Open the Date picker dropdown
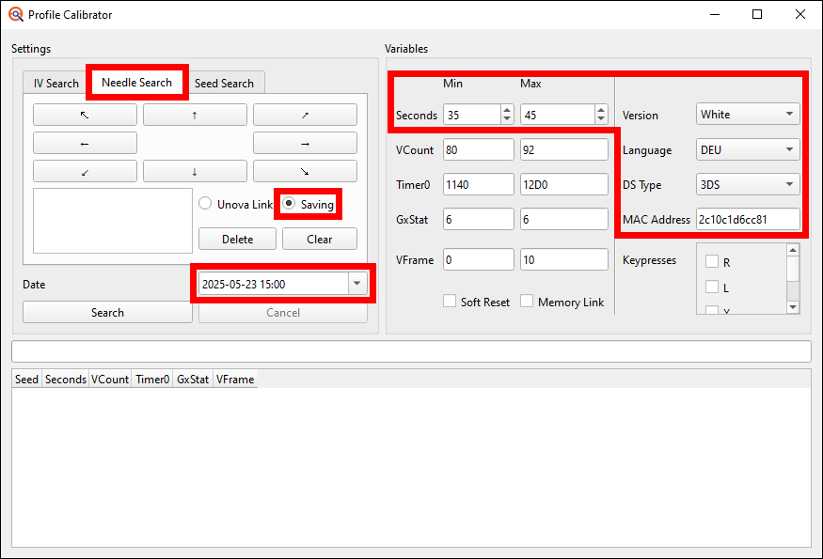This screenshot has height=559, width=823. (x=357, y=282)
